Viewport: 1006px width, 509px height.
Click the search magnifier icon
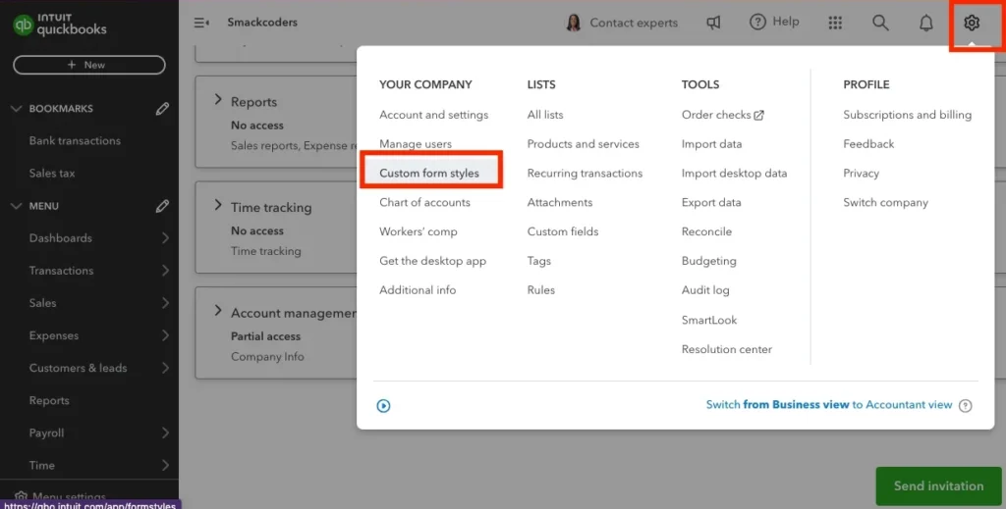pos(880,23)
